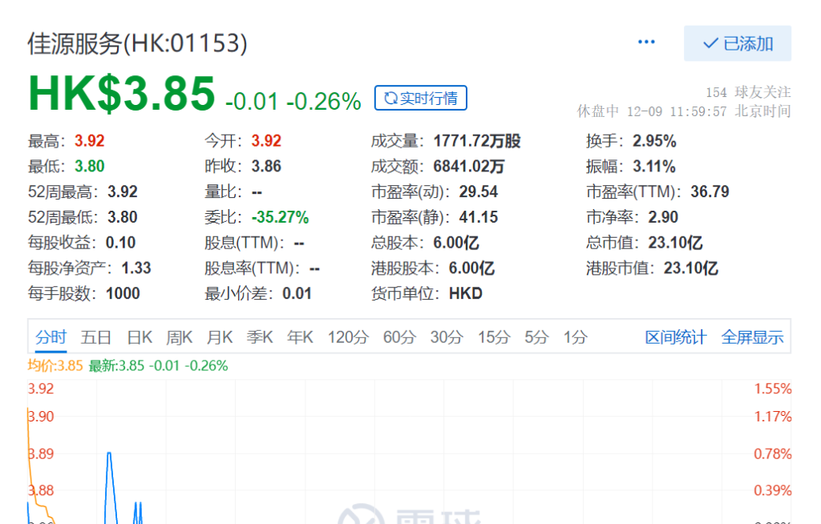The width and height of the screenshot is (821, 524).
Task: Switch to the 五日 chart tab
Action: (96, 337)
